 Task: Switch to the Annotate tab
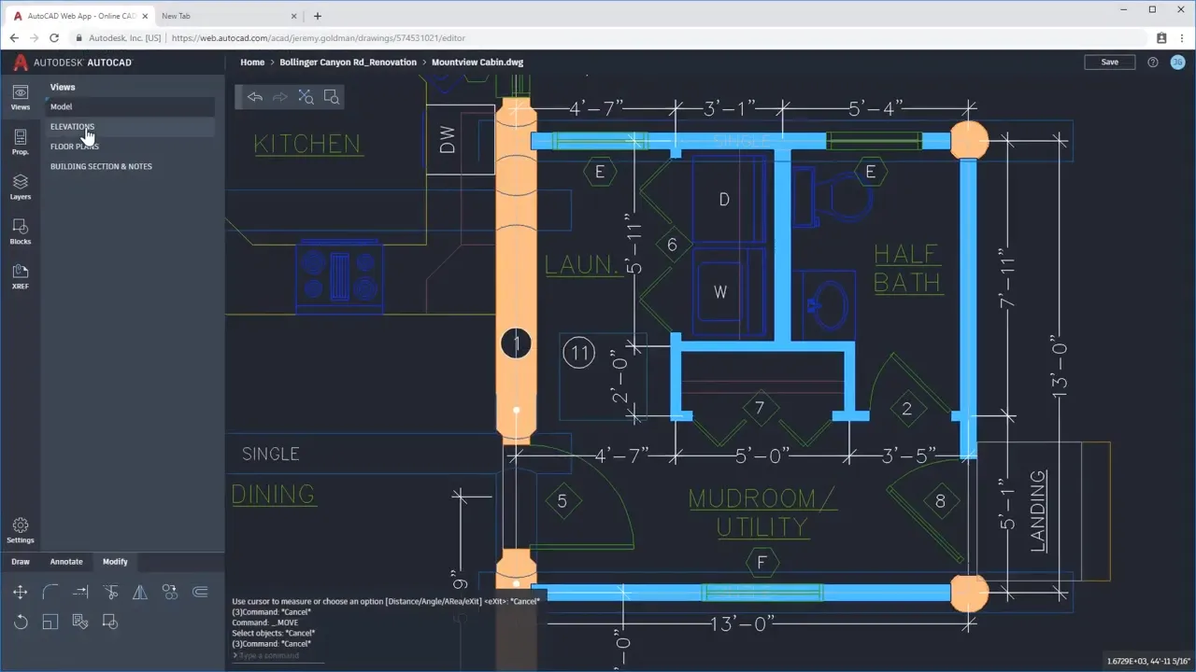click(66, 562)
